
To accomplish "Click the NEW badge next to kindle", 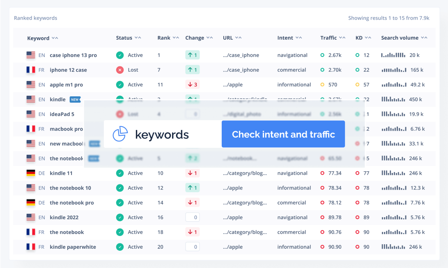I will [75, 99].
